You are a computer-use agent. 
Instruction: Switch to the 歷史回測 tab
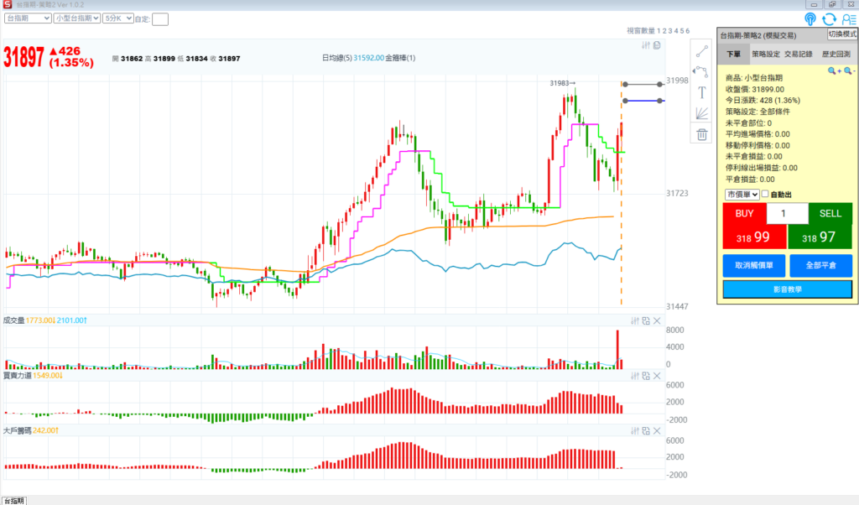pos(836,54)
